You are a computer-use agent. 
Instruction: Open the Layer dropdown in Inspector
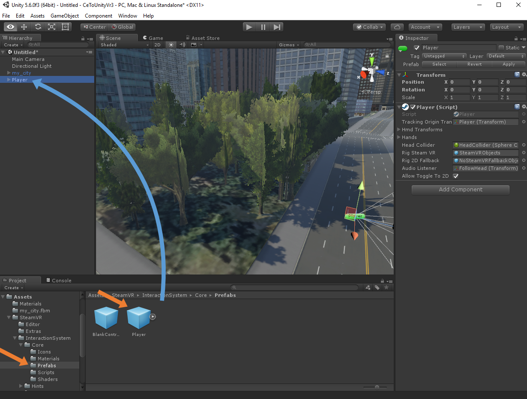[506, 56]
